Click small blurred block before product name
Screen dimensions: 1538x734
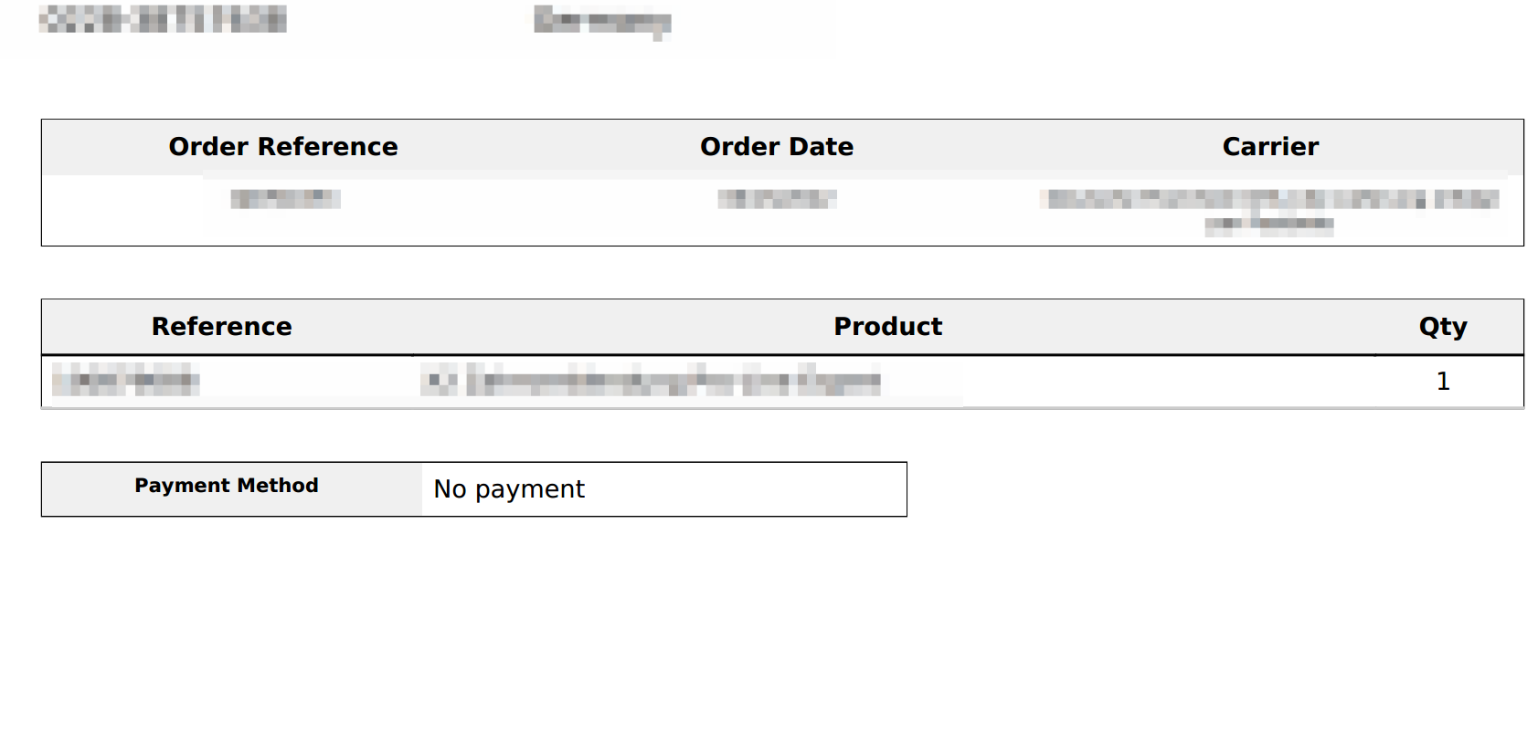tap(439, 380)
